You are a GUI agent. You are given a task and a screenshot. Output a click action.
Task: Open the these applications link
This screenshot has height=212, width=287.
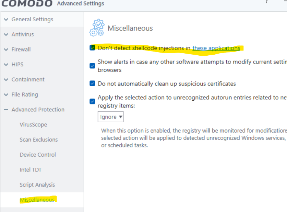click(x=216, y=48)
